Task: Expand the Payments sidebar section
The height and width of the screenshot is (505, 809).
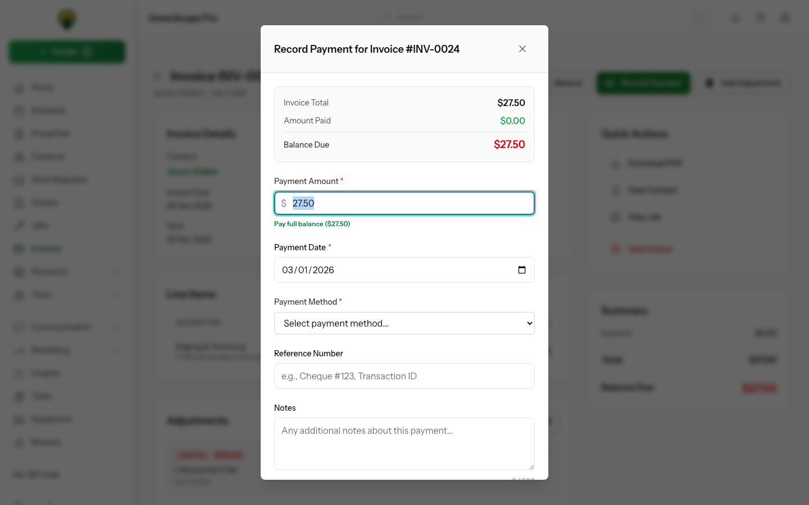Action: [x=116, y=271]
